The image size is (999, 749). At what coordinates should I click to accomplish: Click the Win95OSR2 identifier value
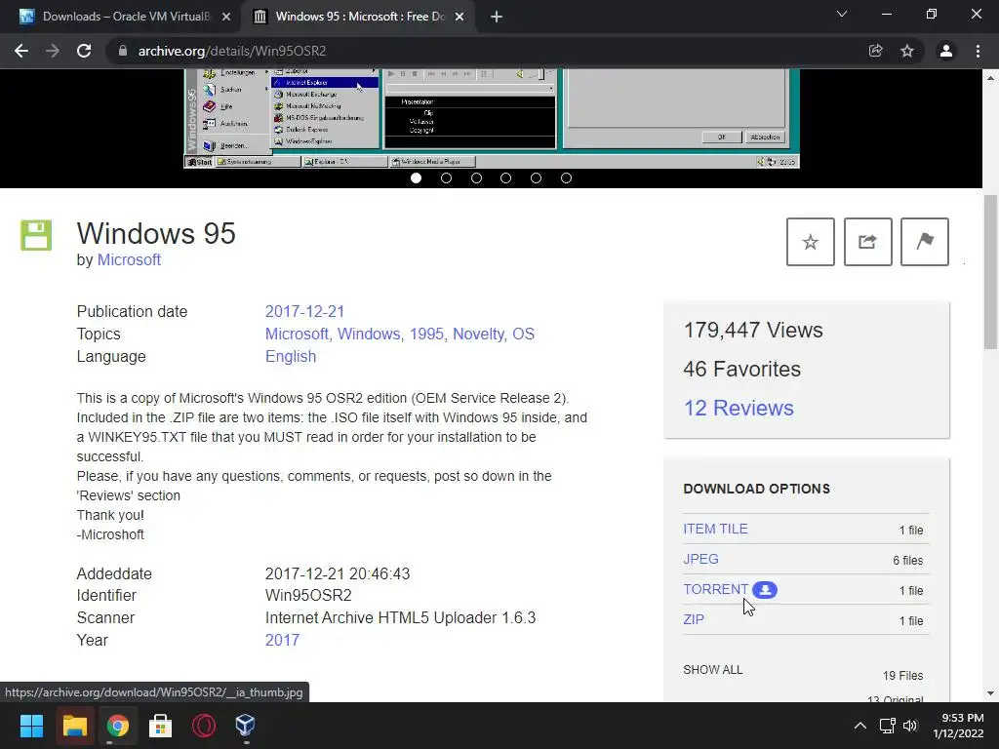[x=308, y=596]
